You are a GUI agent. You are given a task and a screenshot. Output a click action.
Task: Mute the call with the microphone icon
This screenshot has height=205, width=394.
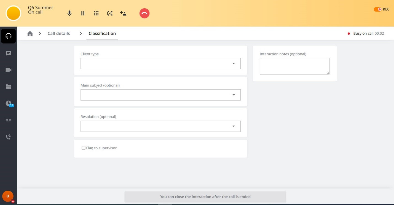pyautogui.click(x=69, y=13)
